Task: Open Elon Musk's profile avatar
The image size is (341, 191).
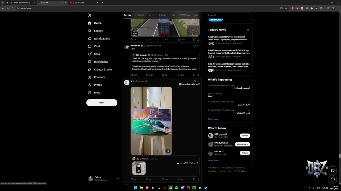Action: pos(127,47)
